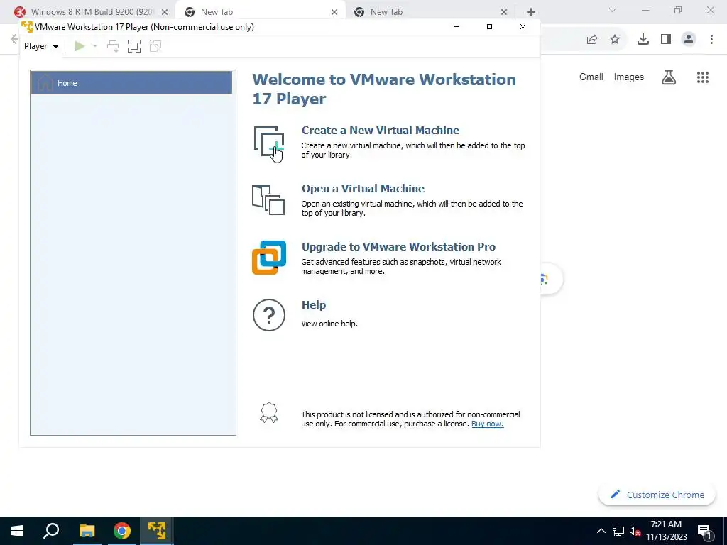Close the middle New Tab in Chrome
Screen dimensions: 727x545
[x=334, y=12]
